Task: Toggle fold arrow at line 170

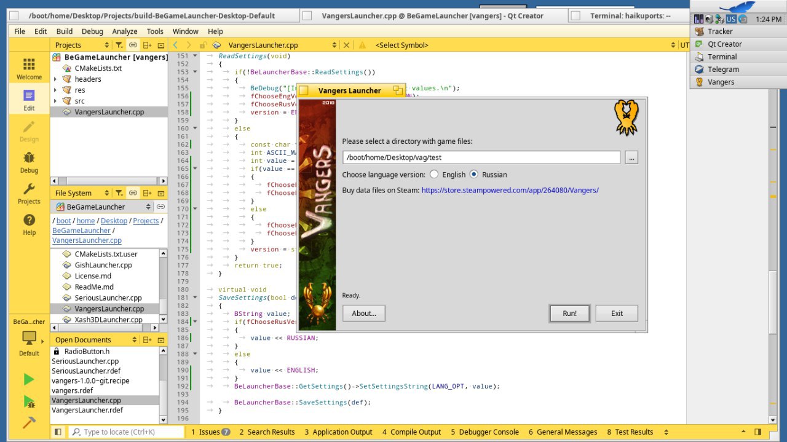Action: (x=196, y=209)
